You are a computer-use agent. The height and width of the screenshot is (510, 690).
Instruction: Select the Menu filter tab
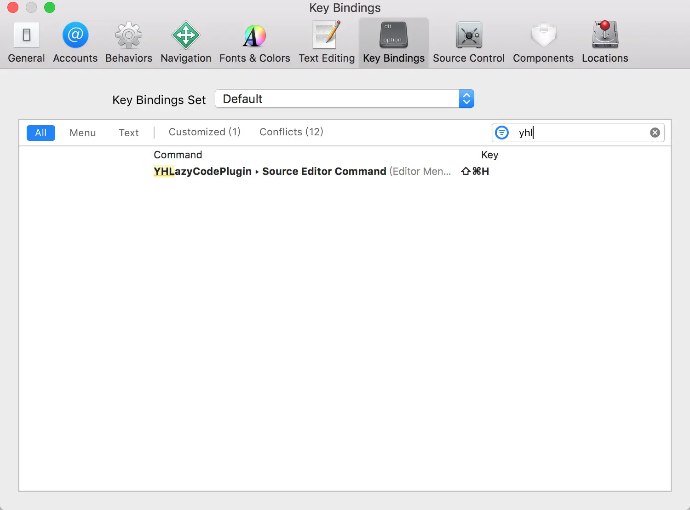point(83,133)
